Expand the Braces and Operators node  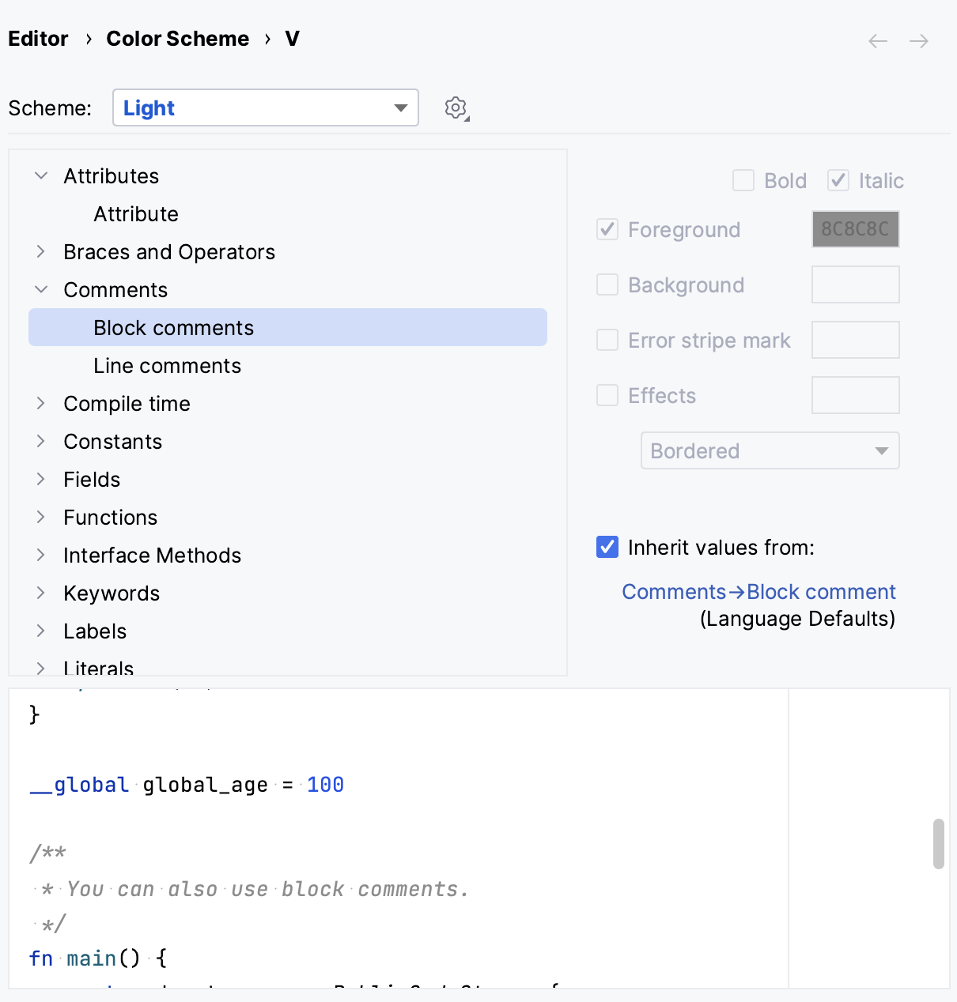[x=41, y=251]
